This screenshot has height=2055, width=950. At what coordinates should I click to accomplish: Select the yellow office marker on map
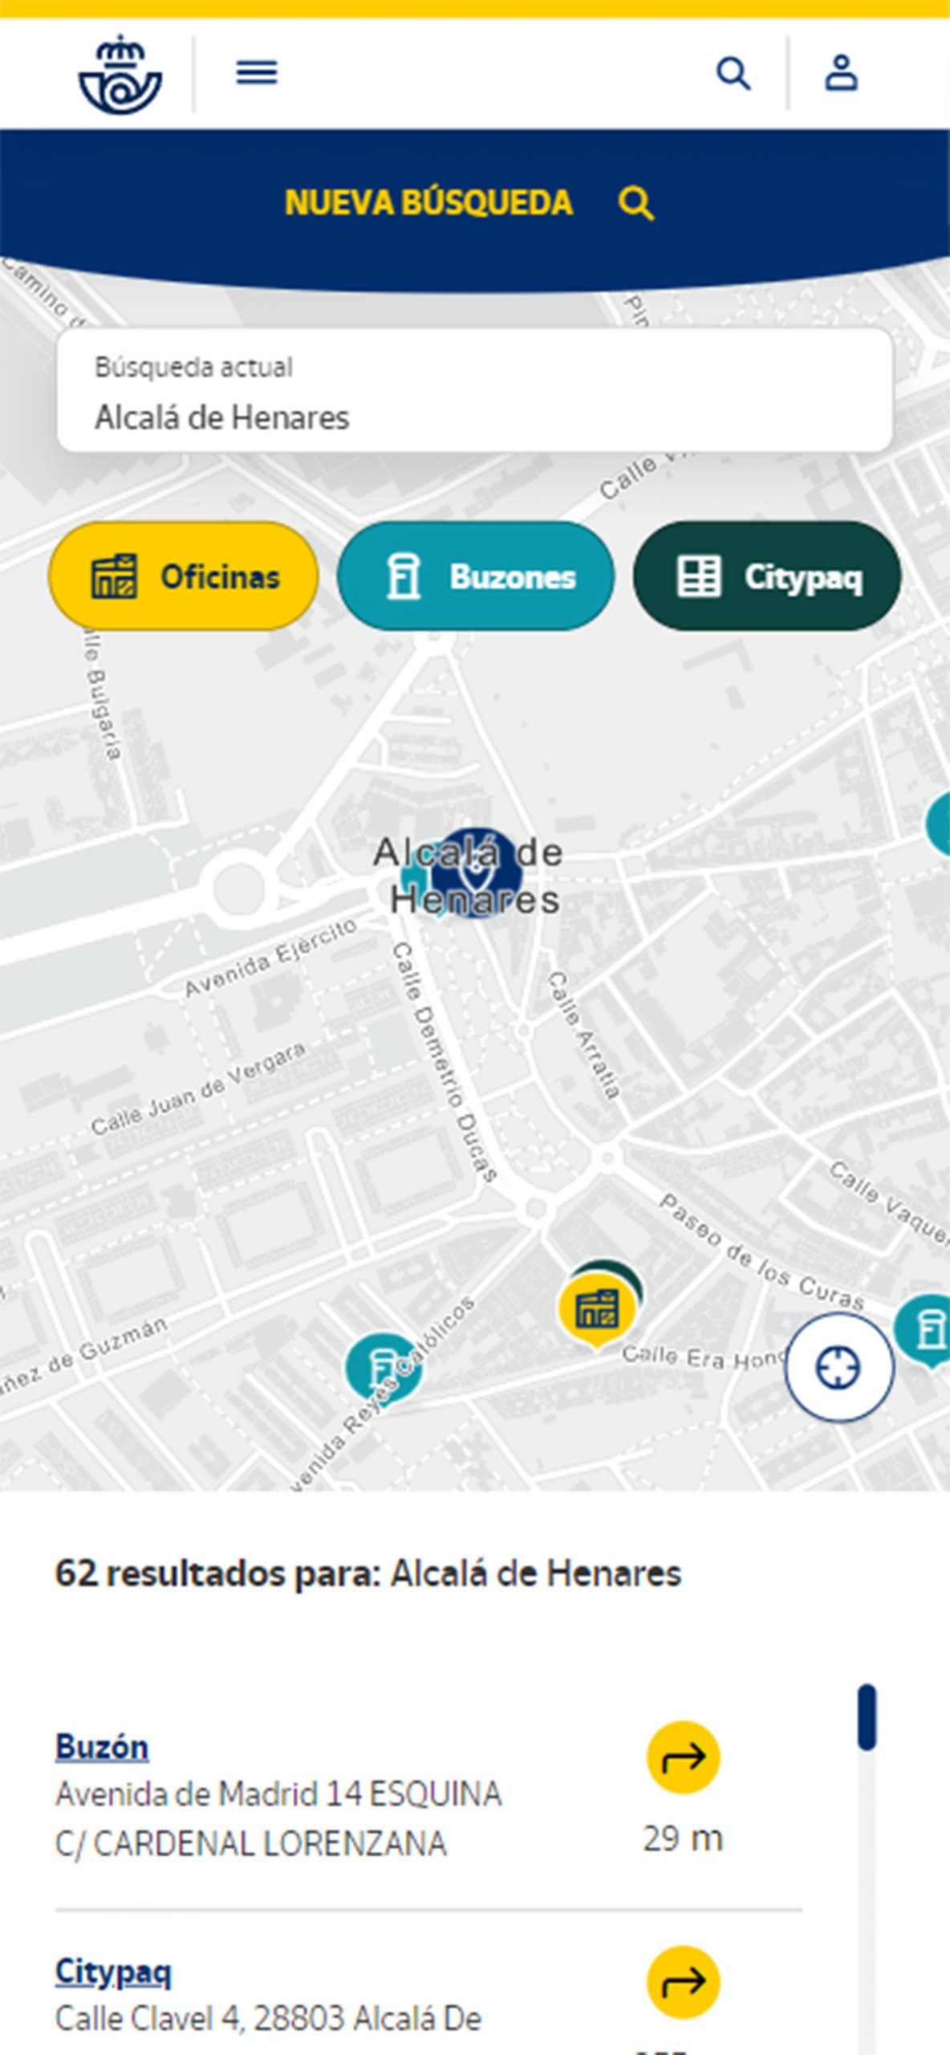[597, 1310]
